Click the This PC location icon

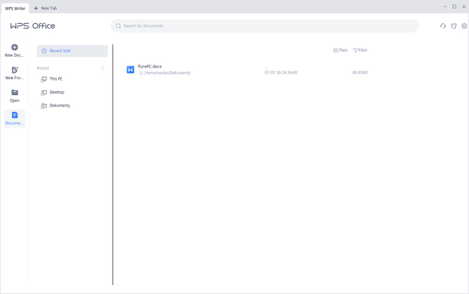click(x=43, y=79)
